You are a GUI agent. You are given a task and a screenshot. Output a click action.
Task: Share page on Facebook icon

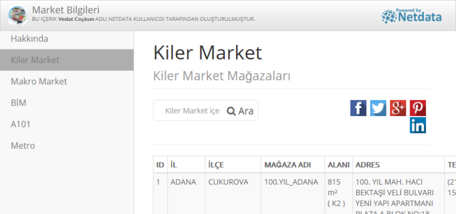pos(358,108)
